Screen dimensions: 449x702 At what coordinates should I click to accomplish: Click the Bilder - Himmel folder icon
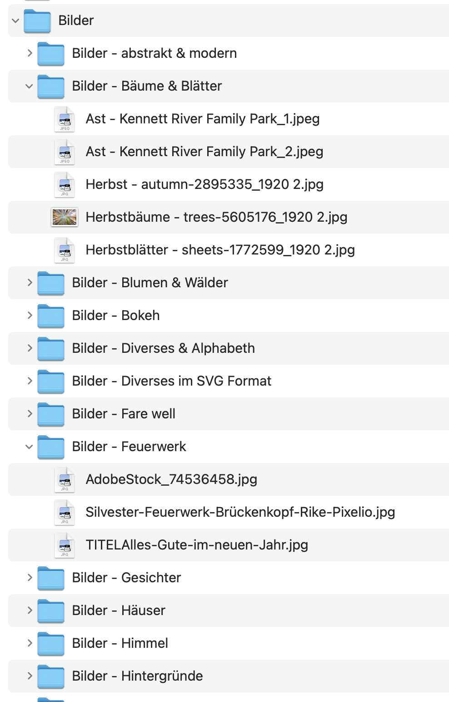coord(50,643)
